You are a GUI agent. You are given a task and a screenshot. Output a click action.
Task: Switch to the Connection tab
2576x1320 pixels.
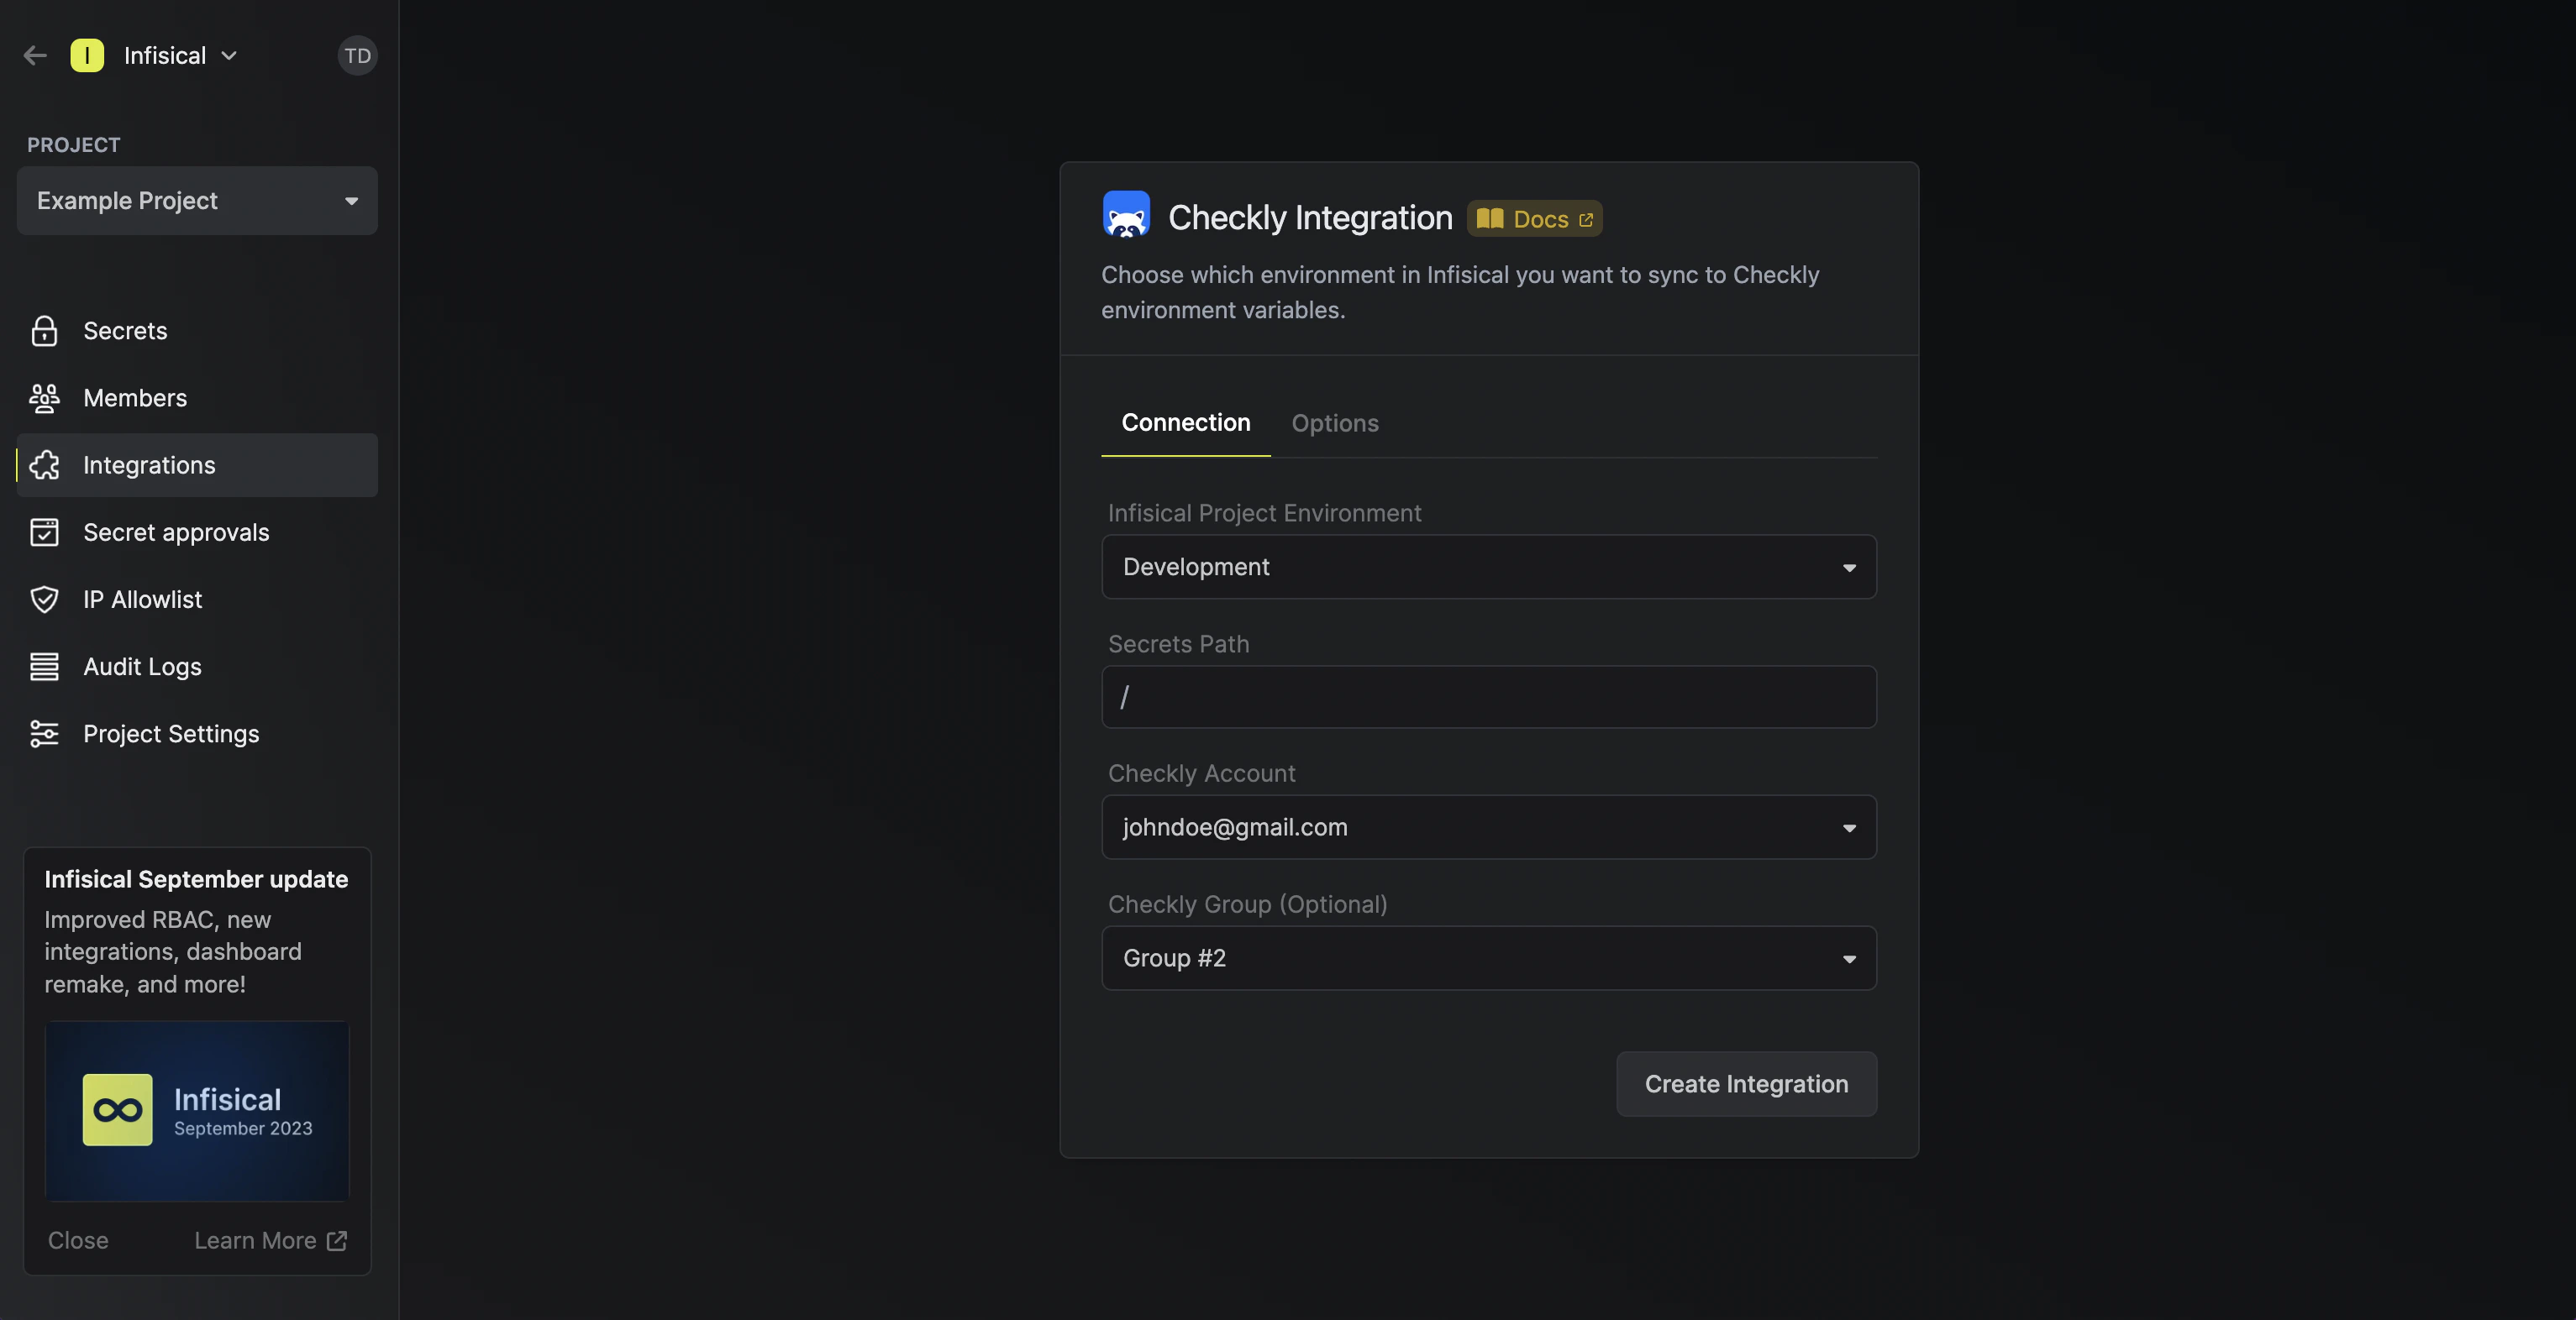(1186, 424)
